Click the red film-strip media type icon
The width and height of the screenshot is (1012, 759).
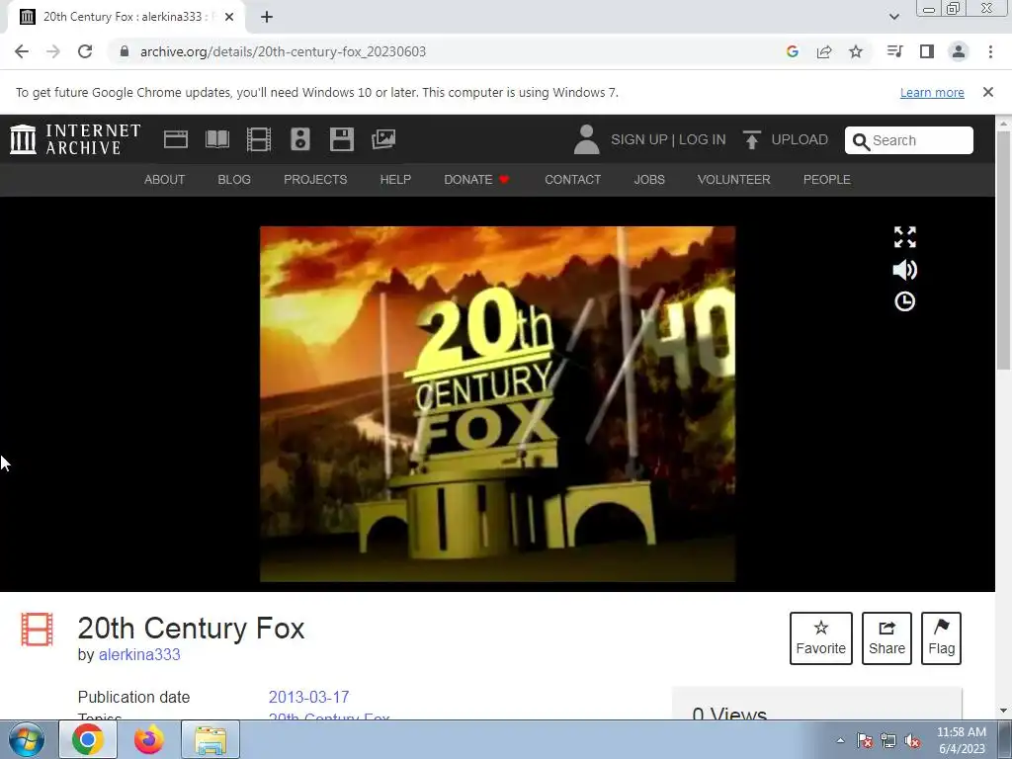[x=37, y=630]
